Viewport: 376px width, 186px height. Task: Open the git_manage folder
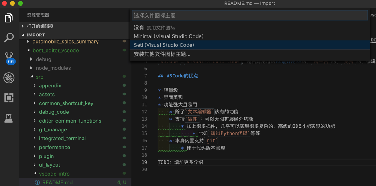click(53, 129)
